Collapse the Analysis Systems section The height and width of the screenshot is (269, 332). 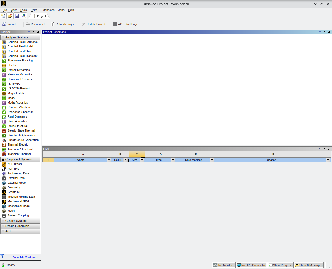3,37
